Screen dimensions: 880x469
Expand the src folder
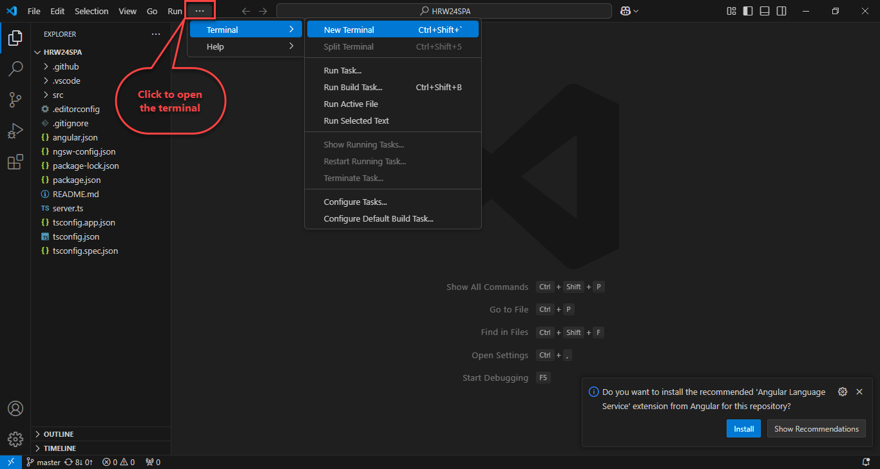tap(58, 95)
